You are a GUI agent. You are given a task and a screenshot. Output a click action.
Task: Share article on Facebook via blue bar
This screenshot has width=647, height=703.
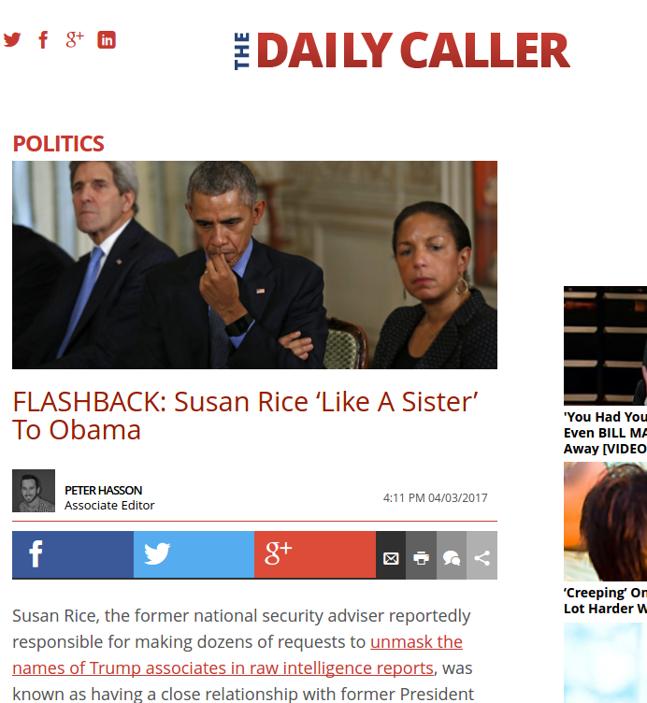tap(73, 555)
